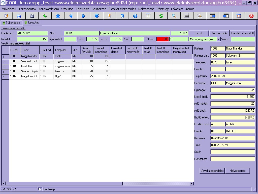Go to previous record with left arrow
Screen dimensions: 258x194
71,16
